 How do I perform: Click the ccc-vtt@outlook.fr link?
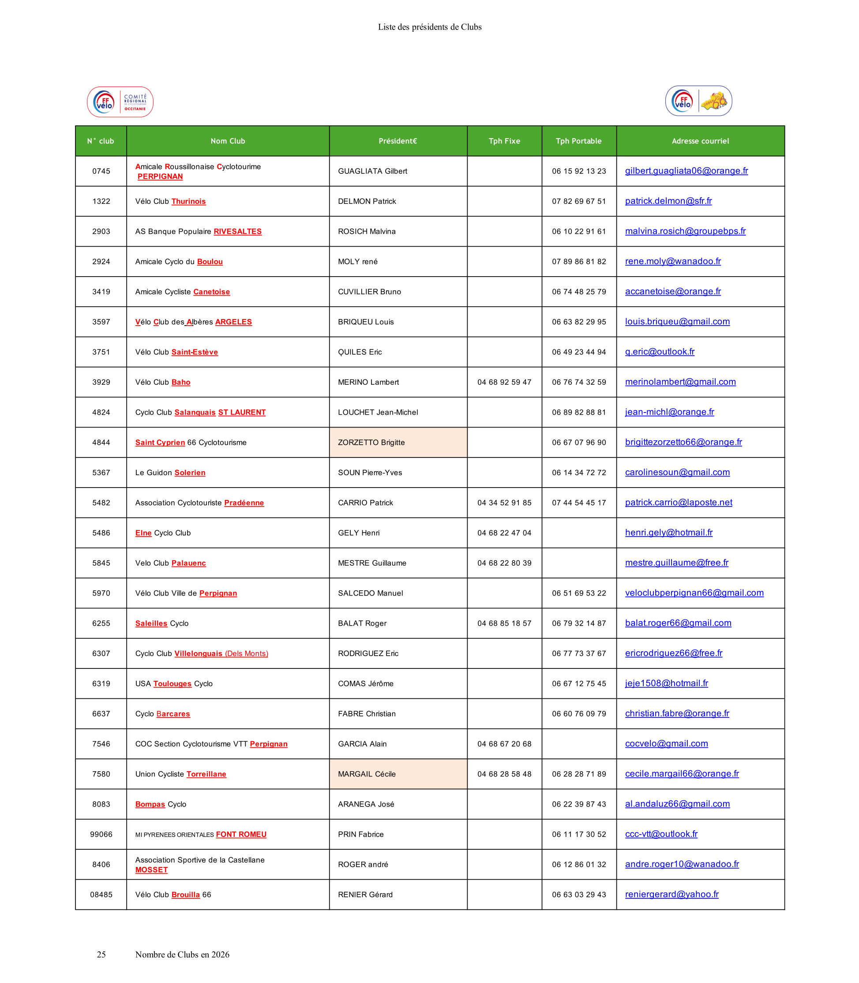tap(660, 834)
